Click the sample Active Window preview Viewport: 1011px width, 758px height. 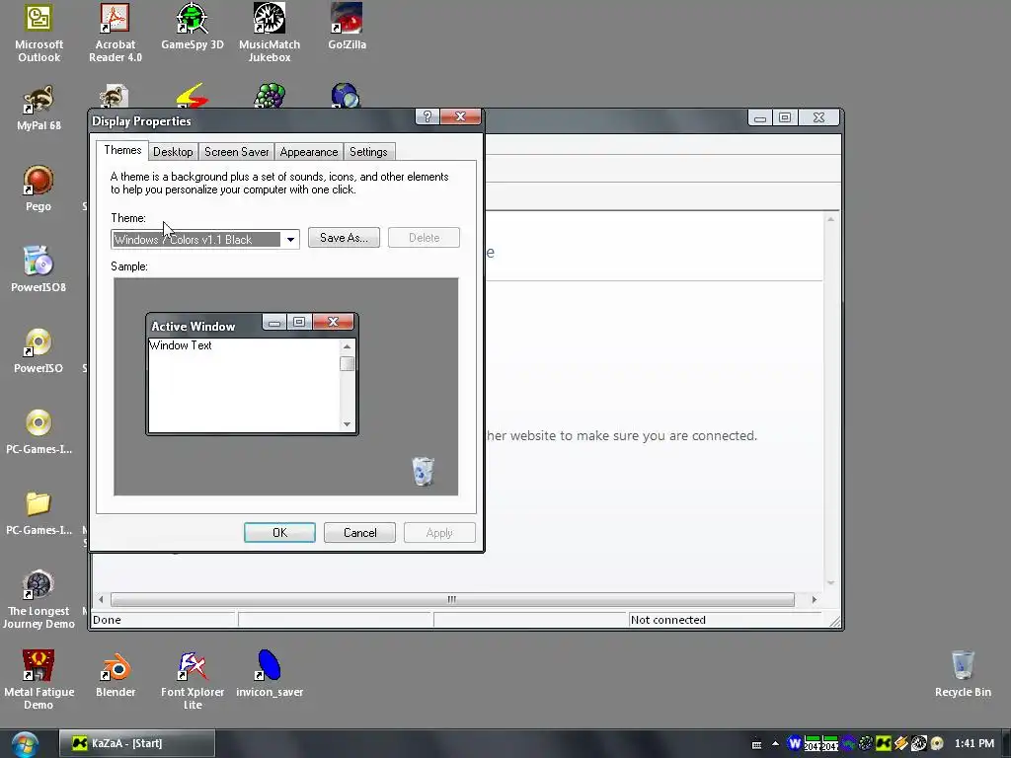coord(252,374)
